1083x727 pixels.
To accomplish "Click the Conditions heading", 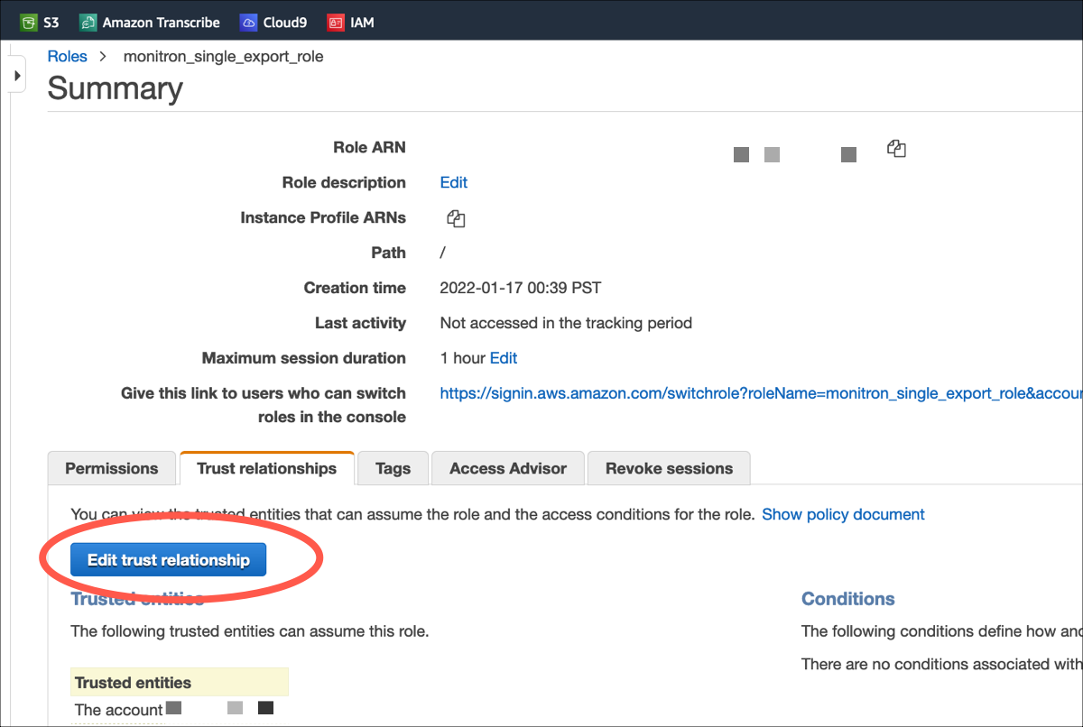I will coord(847,598).
